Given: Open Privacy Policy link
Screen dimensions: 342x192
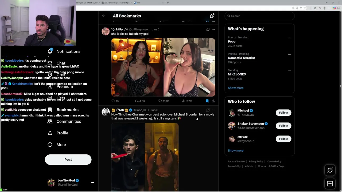Looking at the screenshot, I should (x=256, y=162).
